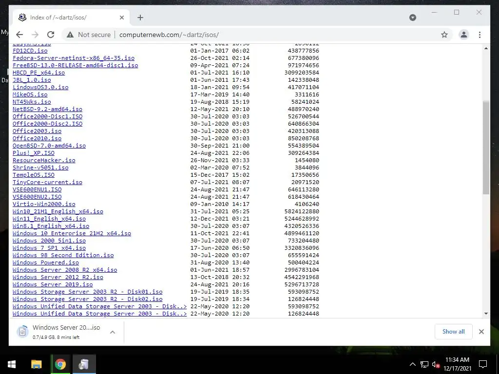Download TinyCore-current.iso
Image resolution: width=499 pixels, height=374 pixels.
pyautogui.click(x=47, y=182)
